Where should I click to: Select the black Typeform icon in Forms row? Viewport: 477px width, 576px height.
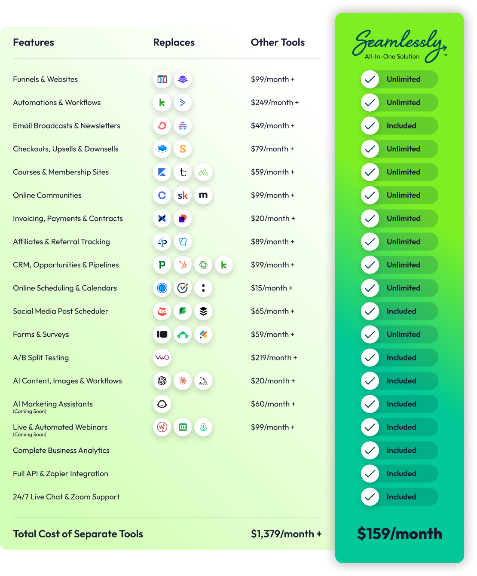coord(162,335)
